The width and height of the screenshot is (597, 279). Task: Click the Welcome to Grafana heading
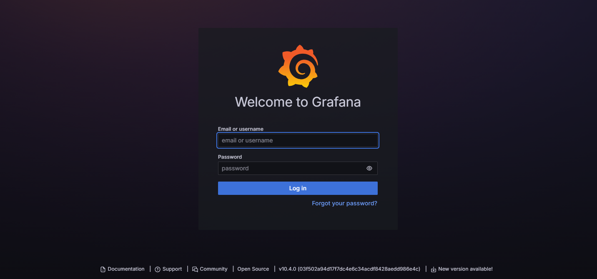298,102
